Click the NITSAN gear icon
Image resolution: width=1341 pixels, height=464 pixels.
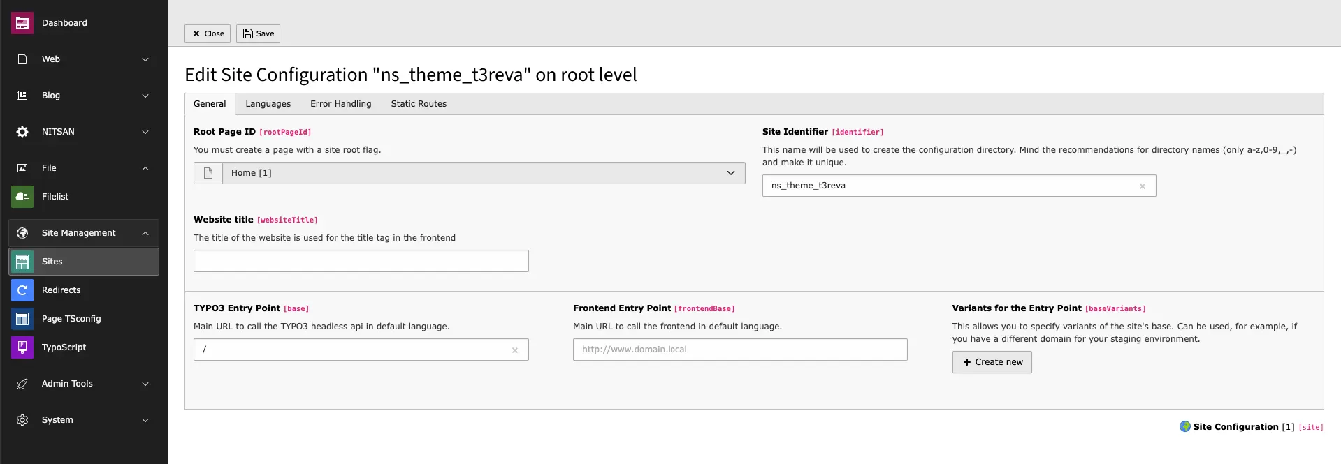[x=22, y=132]
